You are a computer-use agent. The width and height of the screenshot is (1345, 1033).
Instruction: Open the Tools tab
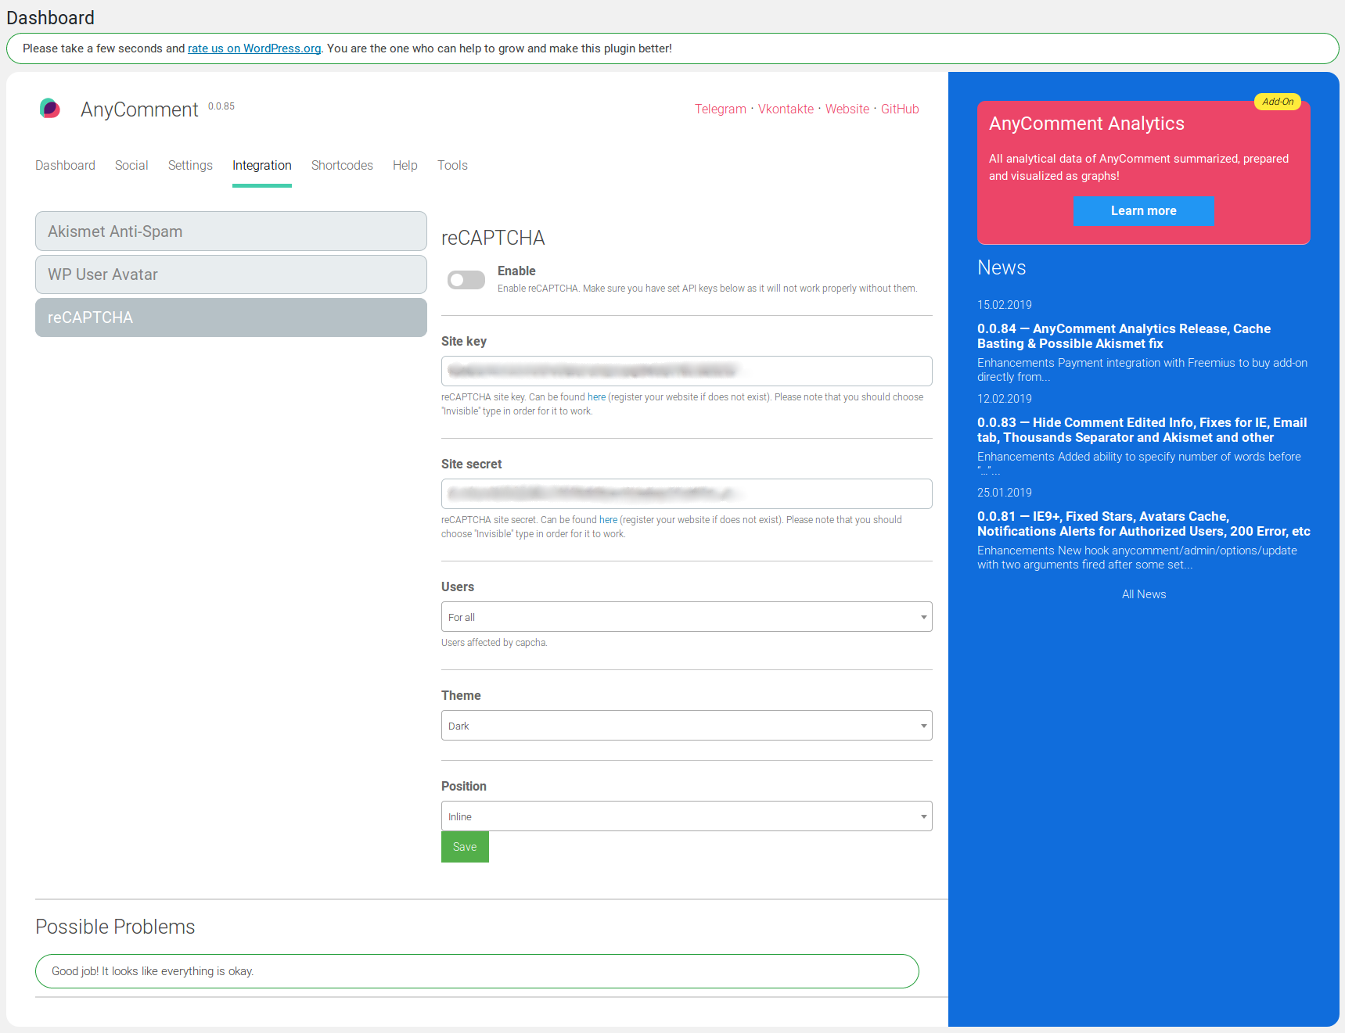[x=452, y=166]
